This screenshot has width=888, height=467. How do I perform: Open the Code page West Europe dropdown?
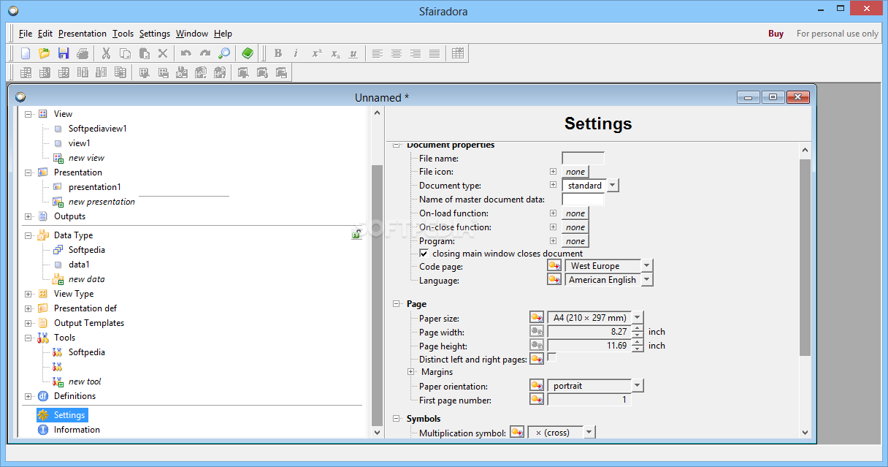pyautogui.click(x=647, y=266)
